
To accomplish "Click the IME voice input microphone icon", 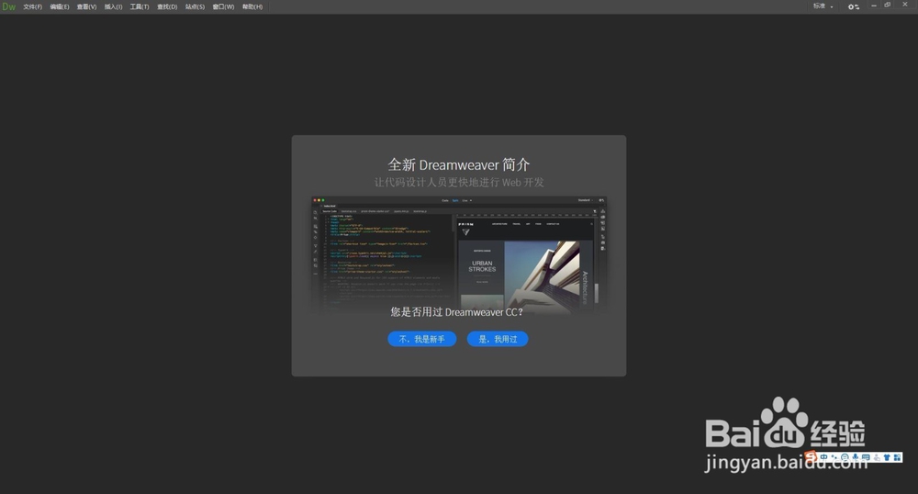I will point(856,457).
